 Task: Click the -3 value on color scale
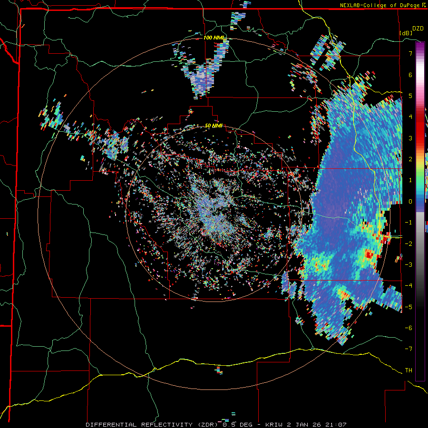tap(409, 265)
